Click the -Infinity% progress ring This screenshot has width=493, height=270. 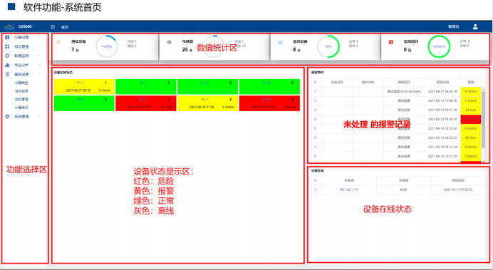click(439, 46)
